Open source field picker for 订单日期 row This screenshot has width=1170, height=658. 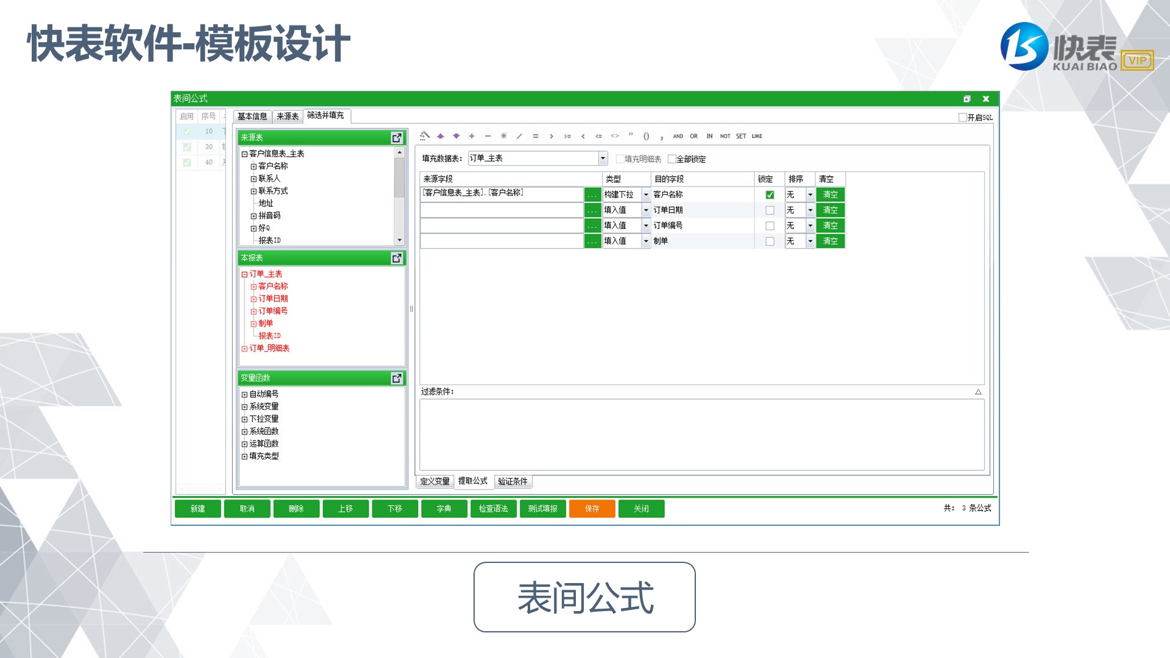click(593, 210)
